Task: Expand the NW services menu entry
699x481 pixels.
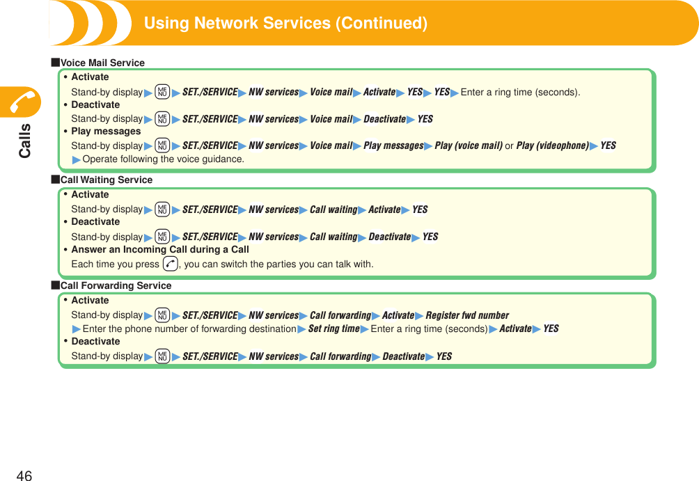Action: (274, 92)
